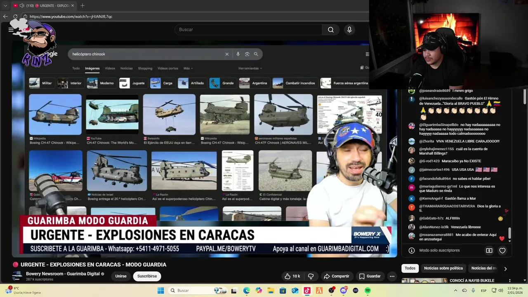Open the Windows Start menu

(x=161, y=290)
